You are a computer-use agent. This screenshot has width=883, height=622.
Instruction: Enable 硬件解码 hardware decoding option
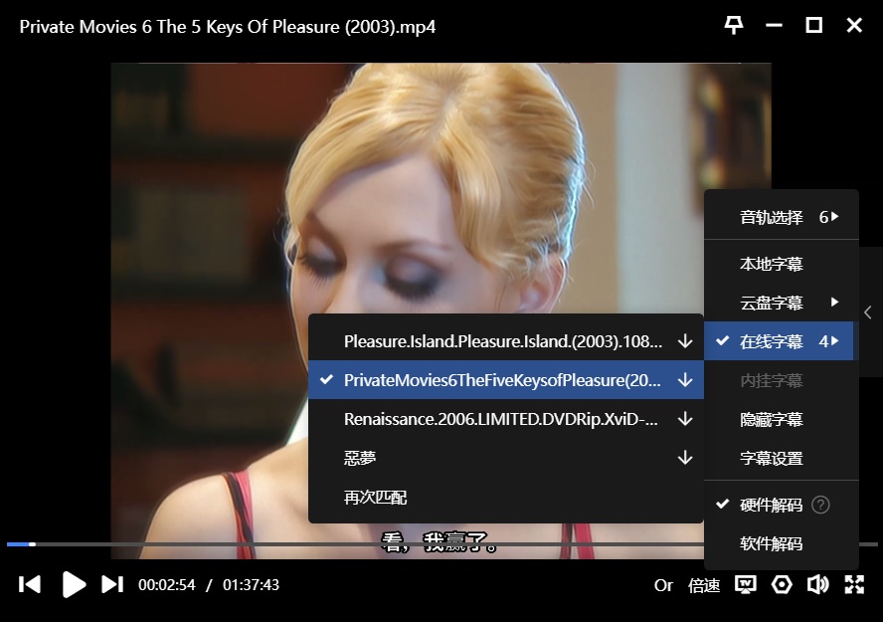click(x=771, y=505)
